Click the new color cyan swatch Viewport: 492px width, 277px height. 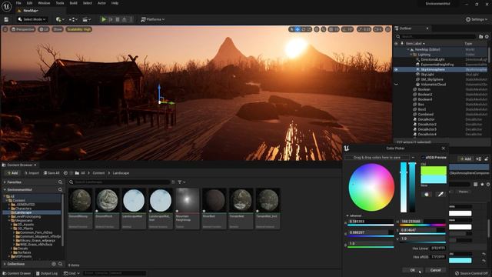point(434,179)
